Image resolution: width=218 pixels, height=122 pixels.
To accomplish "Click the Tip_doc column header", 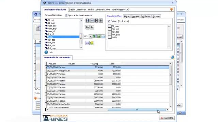I will [72, 64].
